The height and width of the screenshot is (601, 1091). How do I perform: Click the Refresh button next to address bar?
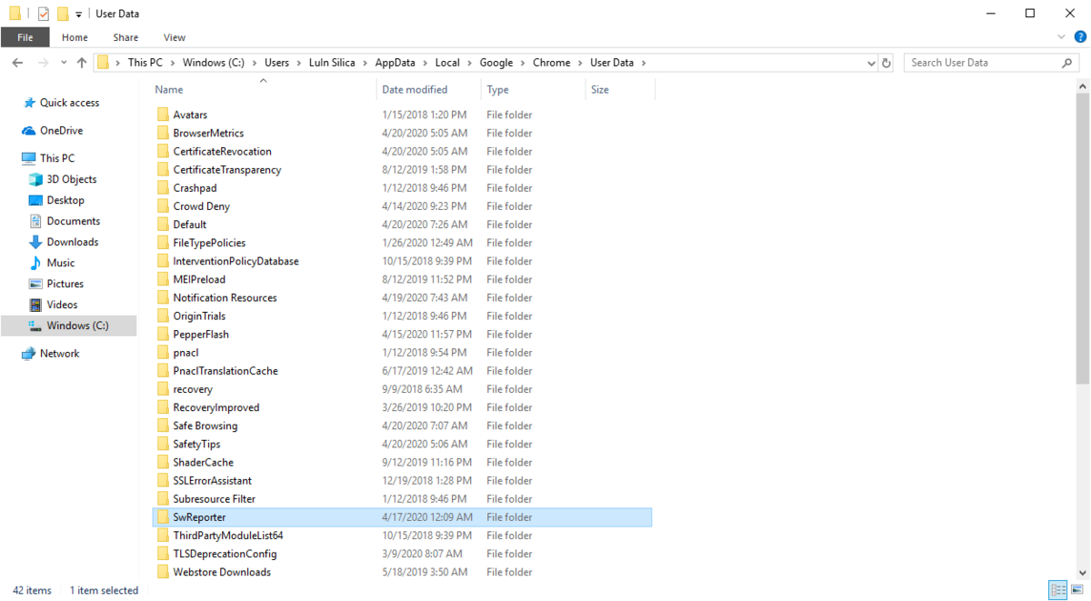click(x=886, y=63)
